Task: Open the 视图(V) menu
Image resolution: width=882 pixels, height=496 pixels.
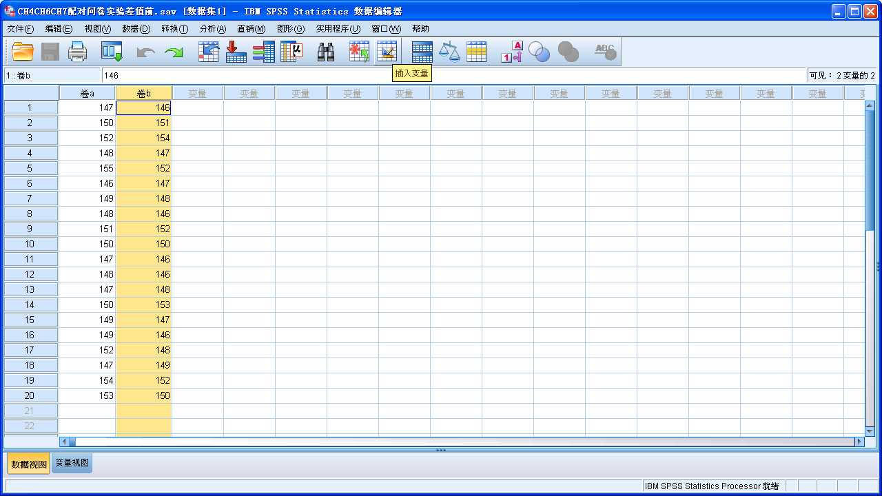Action: pos(97,29)
